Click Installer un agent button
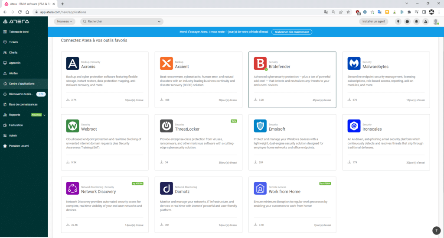Viewport: 444px width, 238px height. coord(373,22)
